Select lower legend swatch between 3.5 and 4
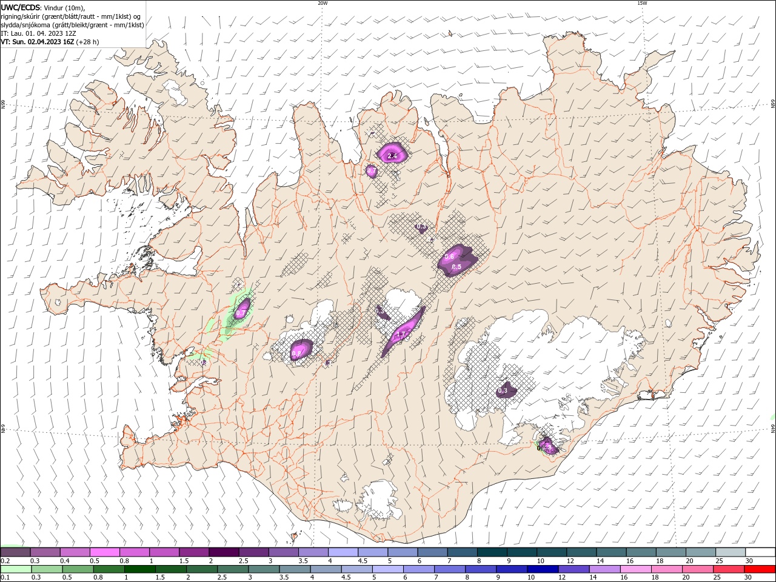Screen dimensions: 776x582 click(295, 569)
